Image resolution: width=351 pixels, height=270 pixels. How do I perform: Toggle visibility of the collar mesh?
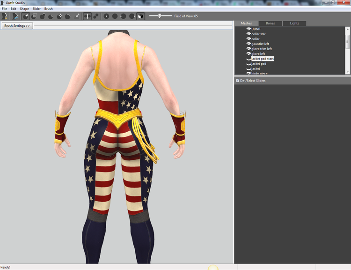point(249,39)
